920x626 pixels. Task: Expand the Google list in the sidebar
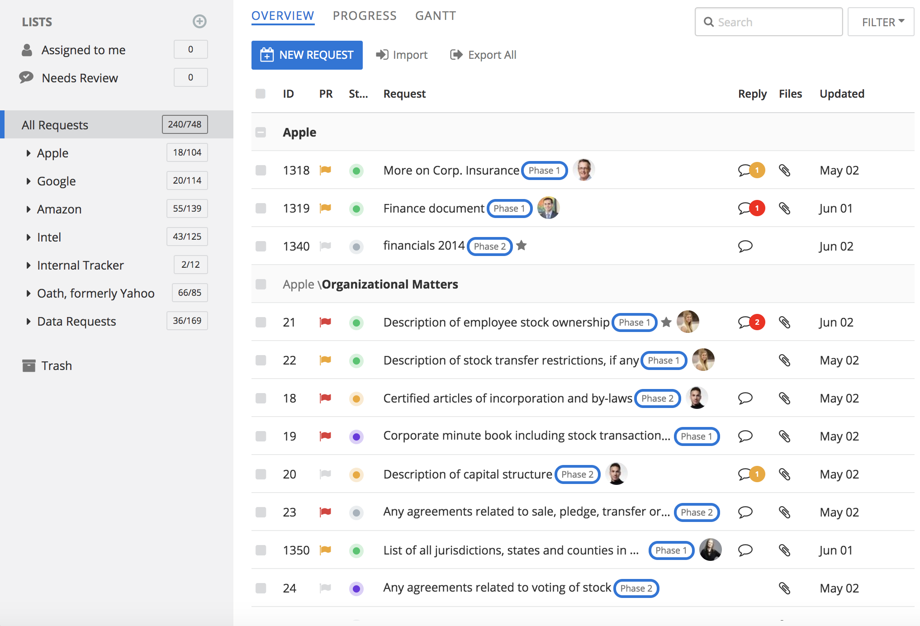coord(28,181)
